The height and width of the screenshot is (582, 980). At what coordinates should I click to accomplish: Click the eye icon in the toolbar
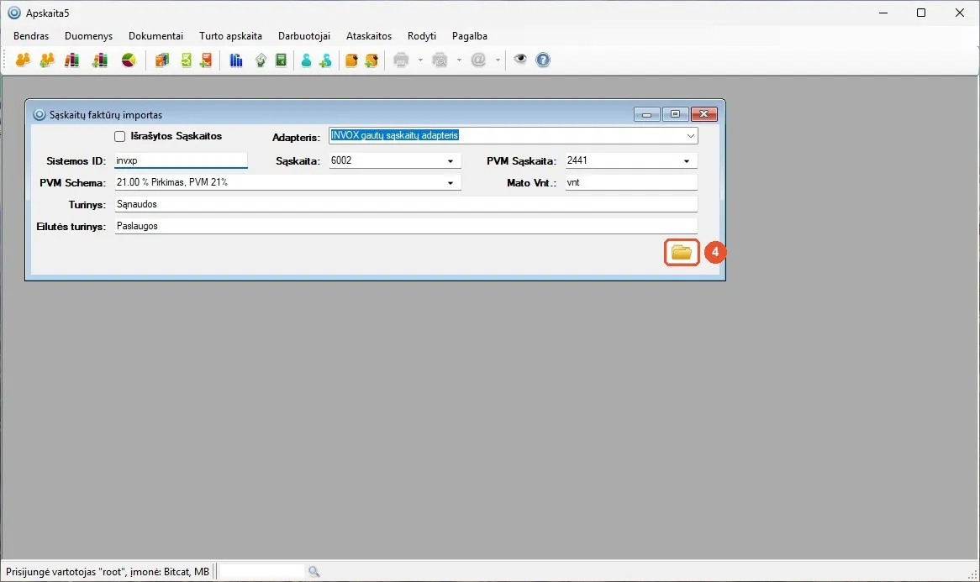click(x=520, y=60)
